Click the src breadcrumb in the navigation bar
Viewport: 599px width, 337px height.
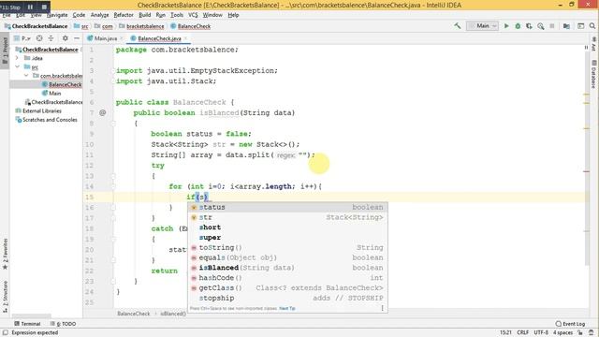[81, 26]
